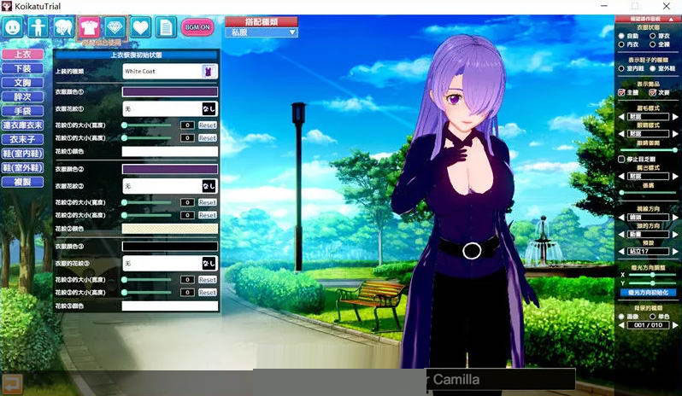Image resolution: width=682 pixels, height=396 pixels.
Task: Select 自動 clothing state radio
Action: (621, 36)
